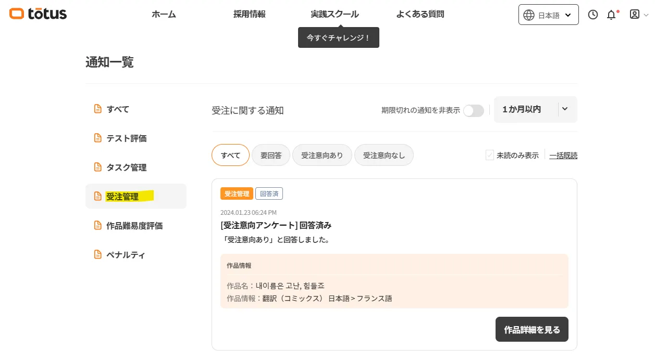655x362 pixels.
Task: Click the 今すぐチャレンジ！ tooltip
Action: (x=338, y=37)
